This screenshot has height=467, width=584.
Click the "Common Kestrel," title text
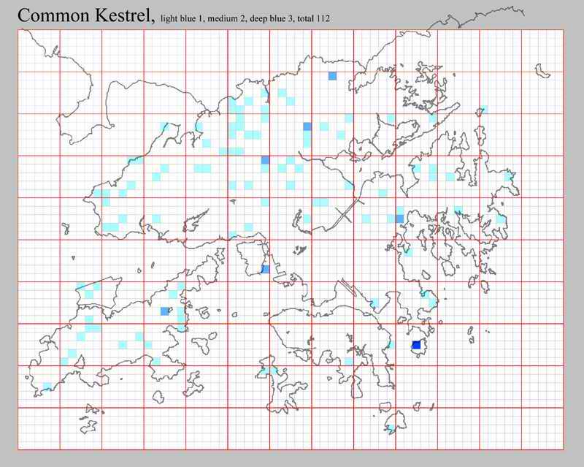(86, 15)
